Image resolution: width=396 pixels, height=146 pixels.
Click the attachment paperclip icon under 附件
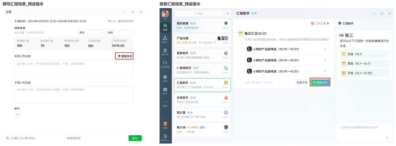(18, 115)
